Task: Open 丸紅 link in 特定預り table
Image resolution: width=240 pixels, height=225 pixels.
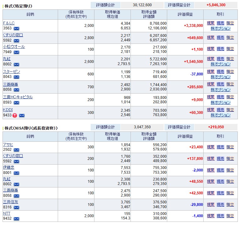Action: [7, 59]
